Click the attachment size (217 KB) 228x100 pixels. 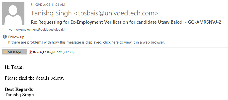click(69, 52)
